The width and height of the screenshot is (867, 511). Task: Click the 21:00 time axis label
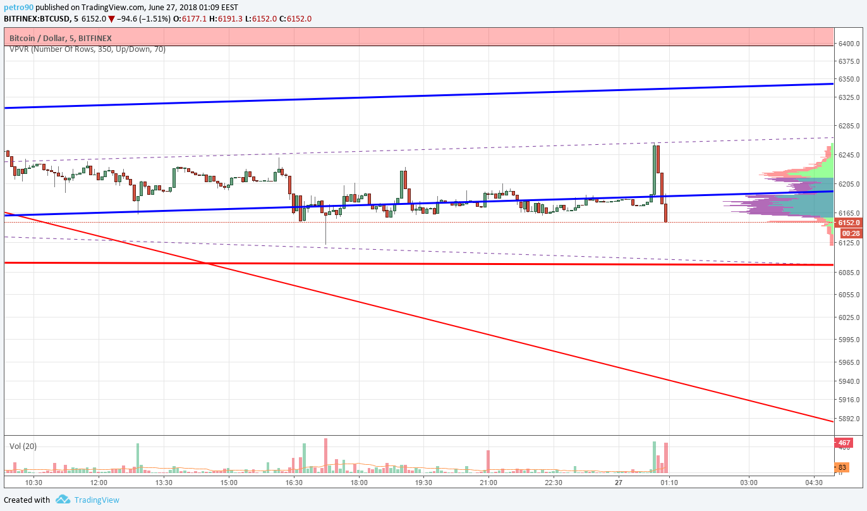tap(488, 483)
